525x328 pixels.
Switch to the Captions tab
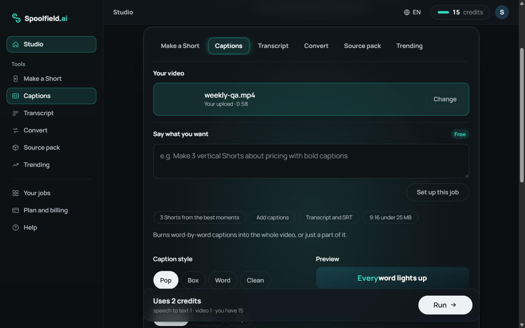click(229, 46)
